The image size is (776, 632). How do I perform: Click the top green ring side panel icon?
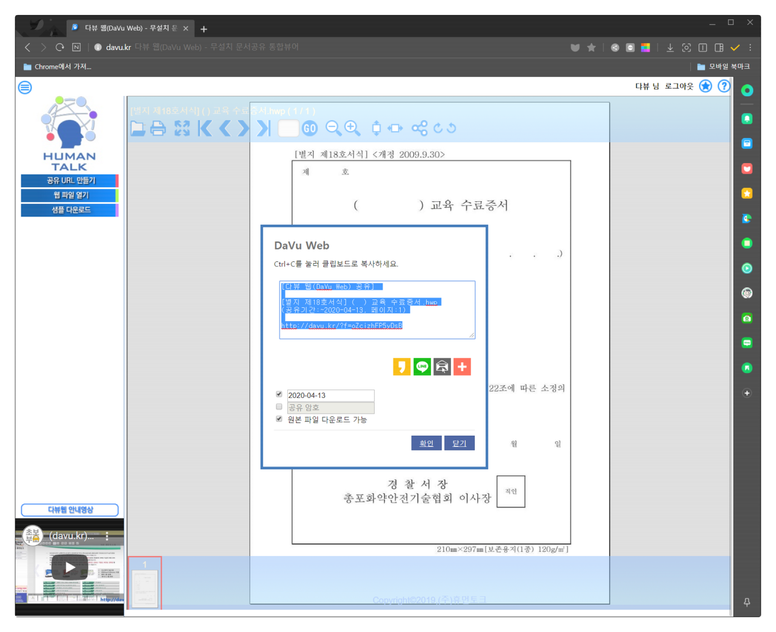click(x=747, y=90)
